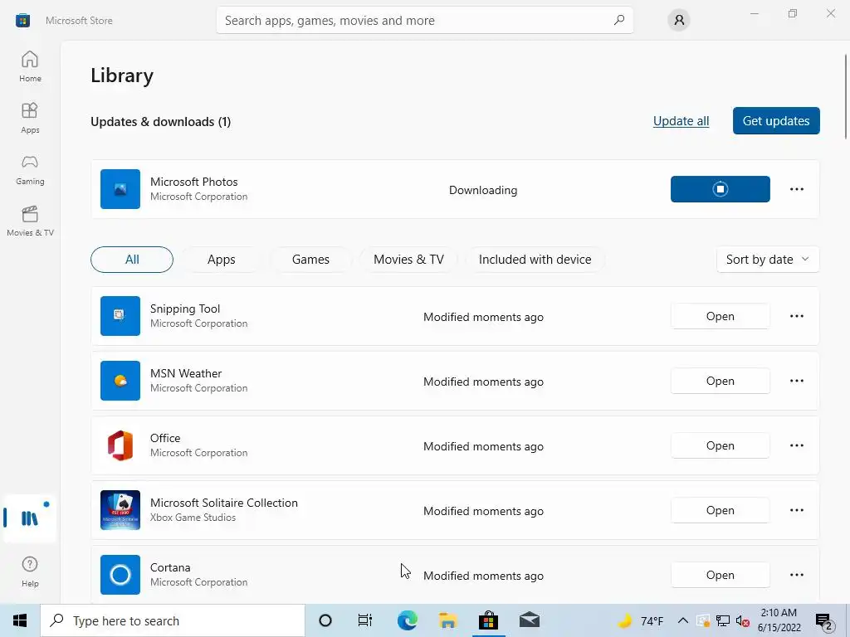Open the Movies & TV sidebar section
The image size is (850, 637).
pos(30,221)
